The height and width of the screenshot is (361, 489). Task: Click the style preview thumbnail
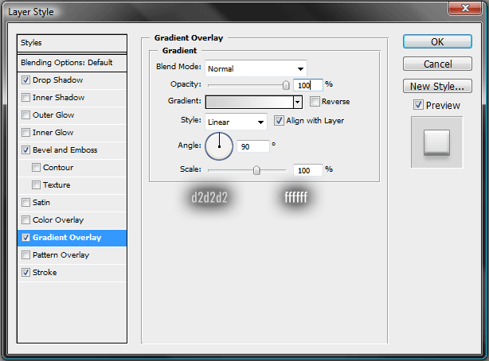(437, 142)
